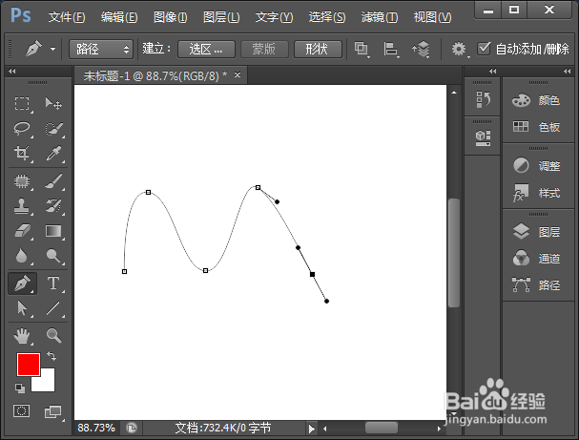Image resolution: width=579 pixels, height=440 pixels.
Task: Select the Gradient tool
Action: (53, 231)
